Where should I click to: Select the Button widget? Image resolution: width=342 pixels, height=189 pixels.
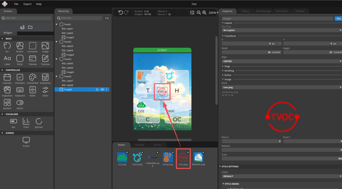[x=20, y=47]
